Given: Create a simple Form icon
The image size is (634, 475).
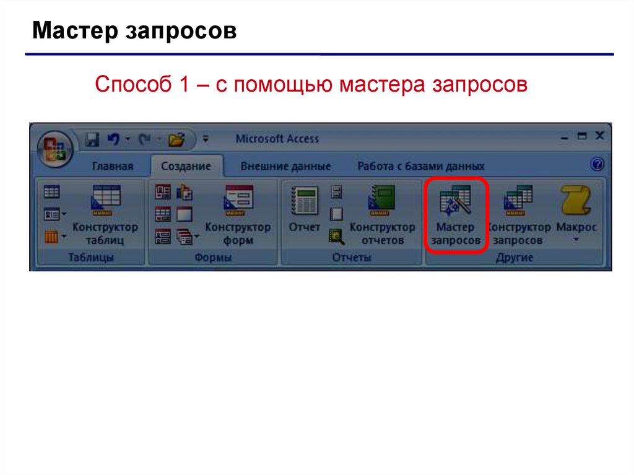Looking at the screenshot, I should tap(163, 192).
